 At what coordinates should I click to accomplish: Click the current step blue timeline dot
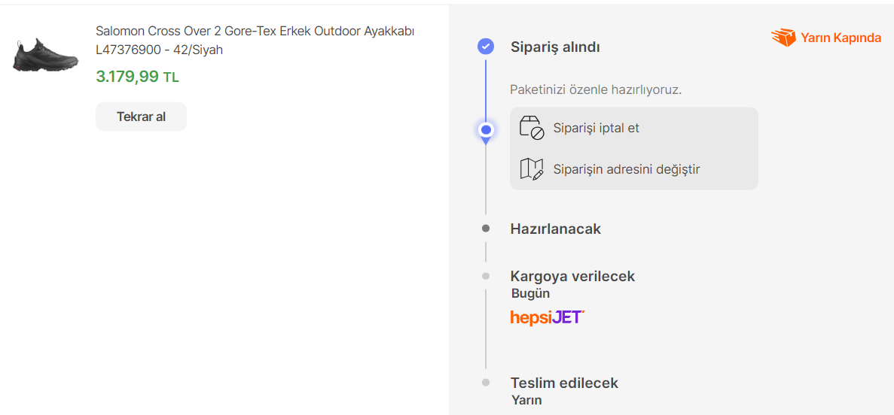(486, 130)
